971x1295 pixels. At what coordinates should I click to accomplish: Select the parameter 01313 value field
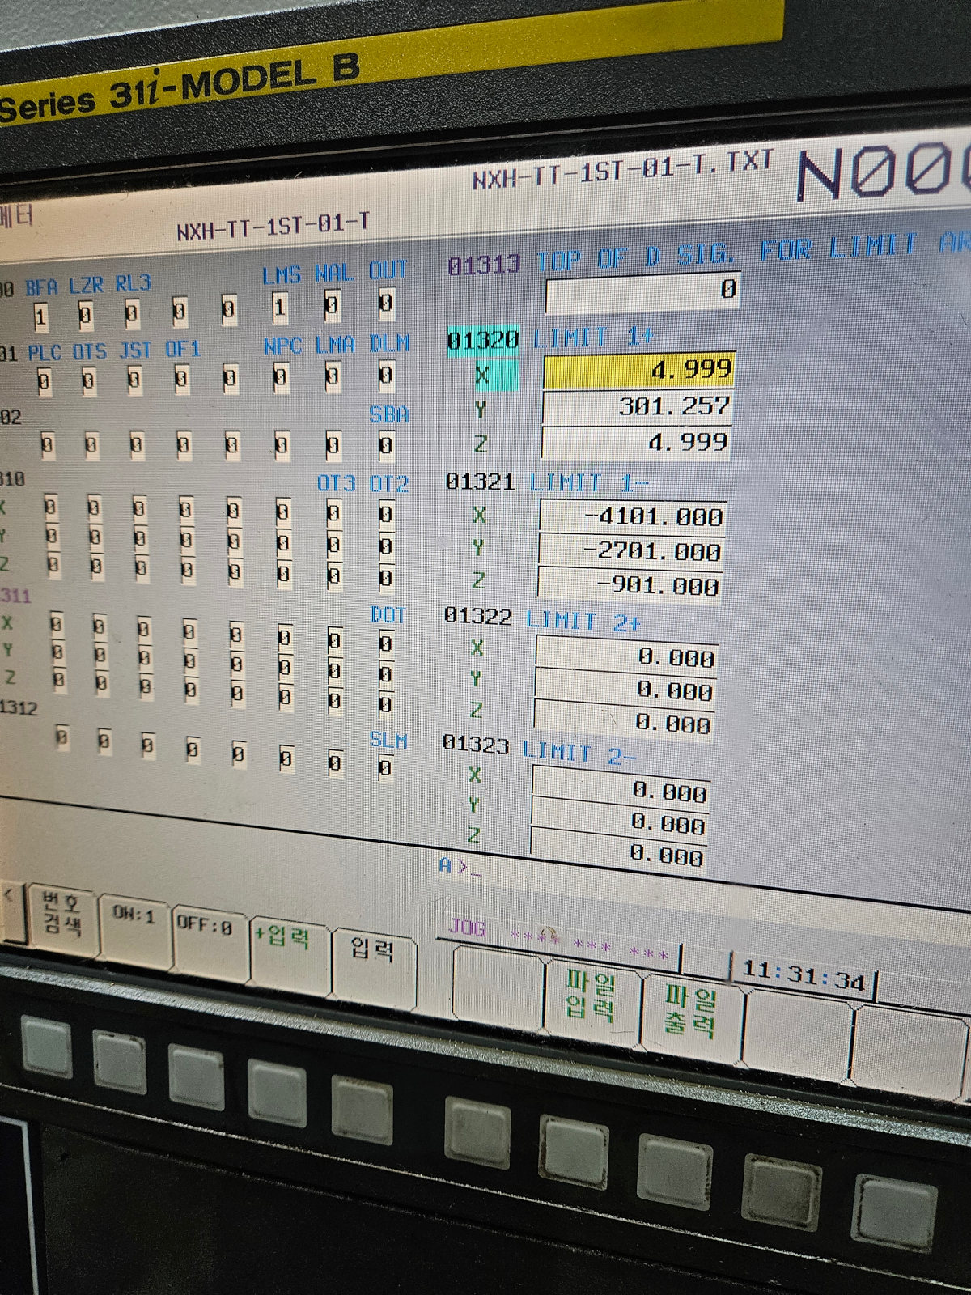pos(643,291)
